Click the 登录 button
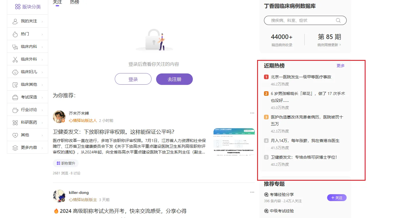The height and width of the screenshot is (218, 400). point(133,79)
